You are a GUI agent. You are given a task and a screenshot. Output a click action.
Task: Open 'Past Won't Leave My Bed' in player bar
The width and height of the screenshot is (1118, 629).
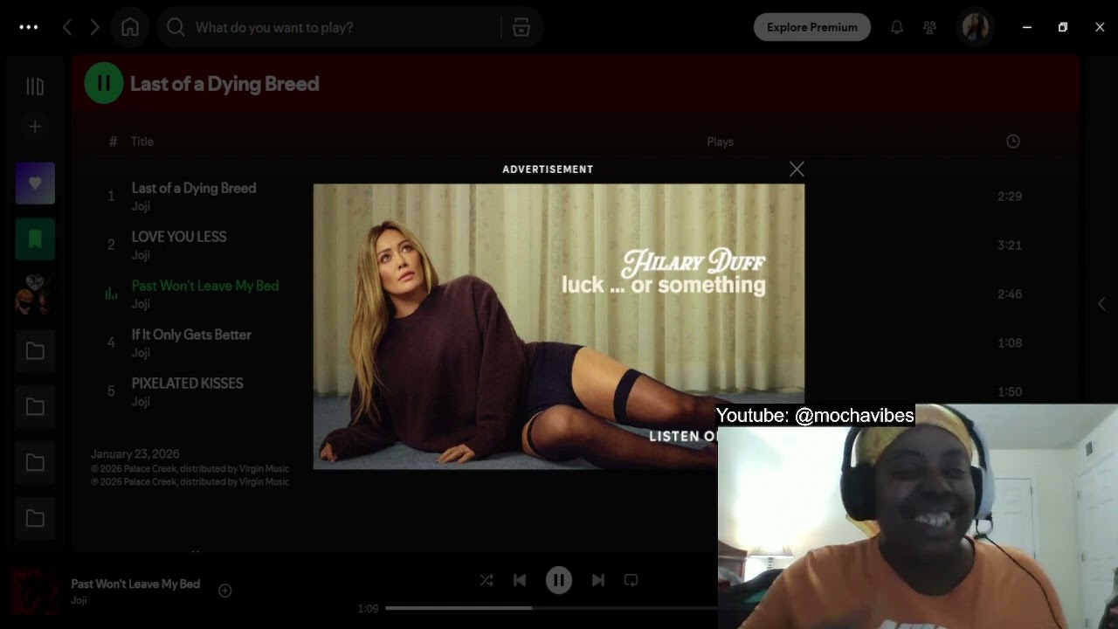pos(135,584)
